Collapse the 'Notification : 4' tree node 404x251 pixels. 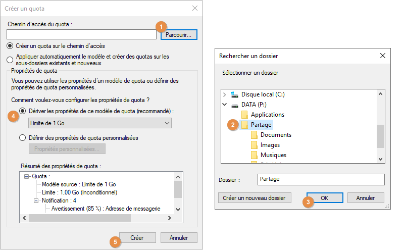(x=36, y=200)
